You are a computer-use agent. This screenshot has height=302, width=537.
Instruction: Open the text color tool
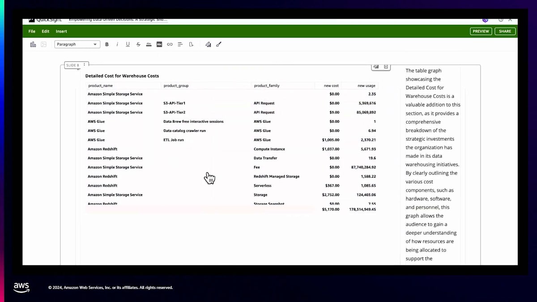[149, 44]
